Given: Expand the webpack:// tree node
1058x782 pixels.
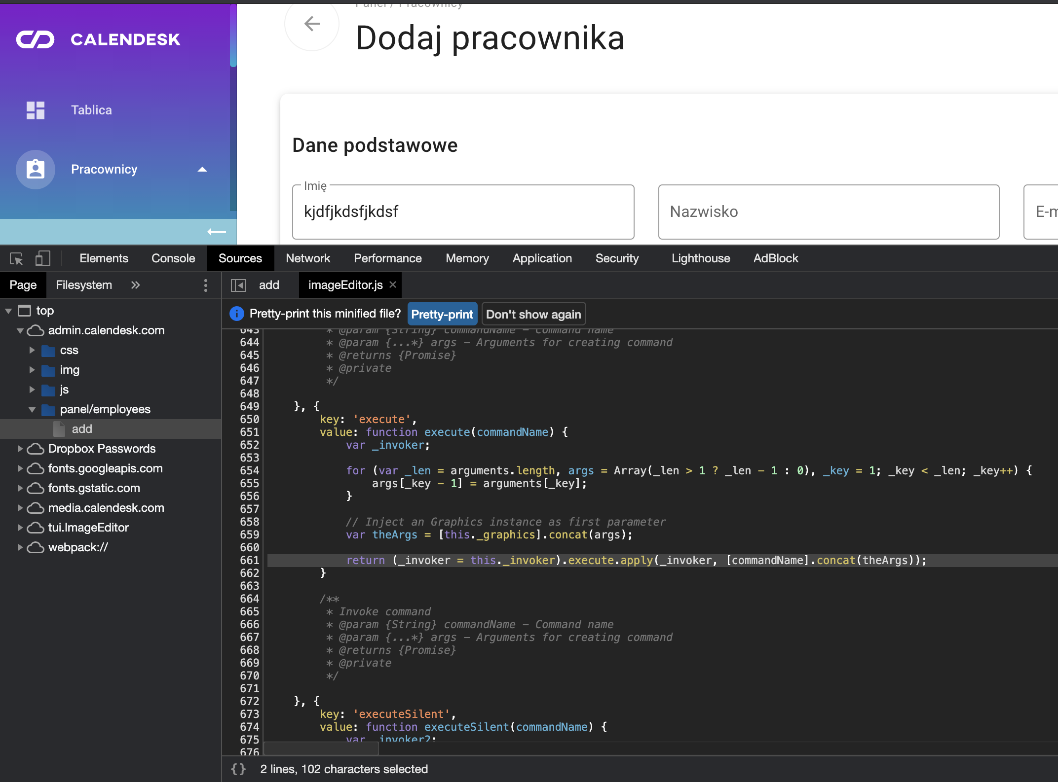Looking at the screenshot, I should [20, 547].
